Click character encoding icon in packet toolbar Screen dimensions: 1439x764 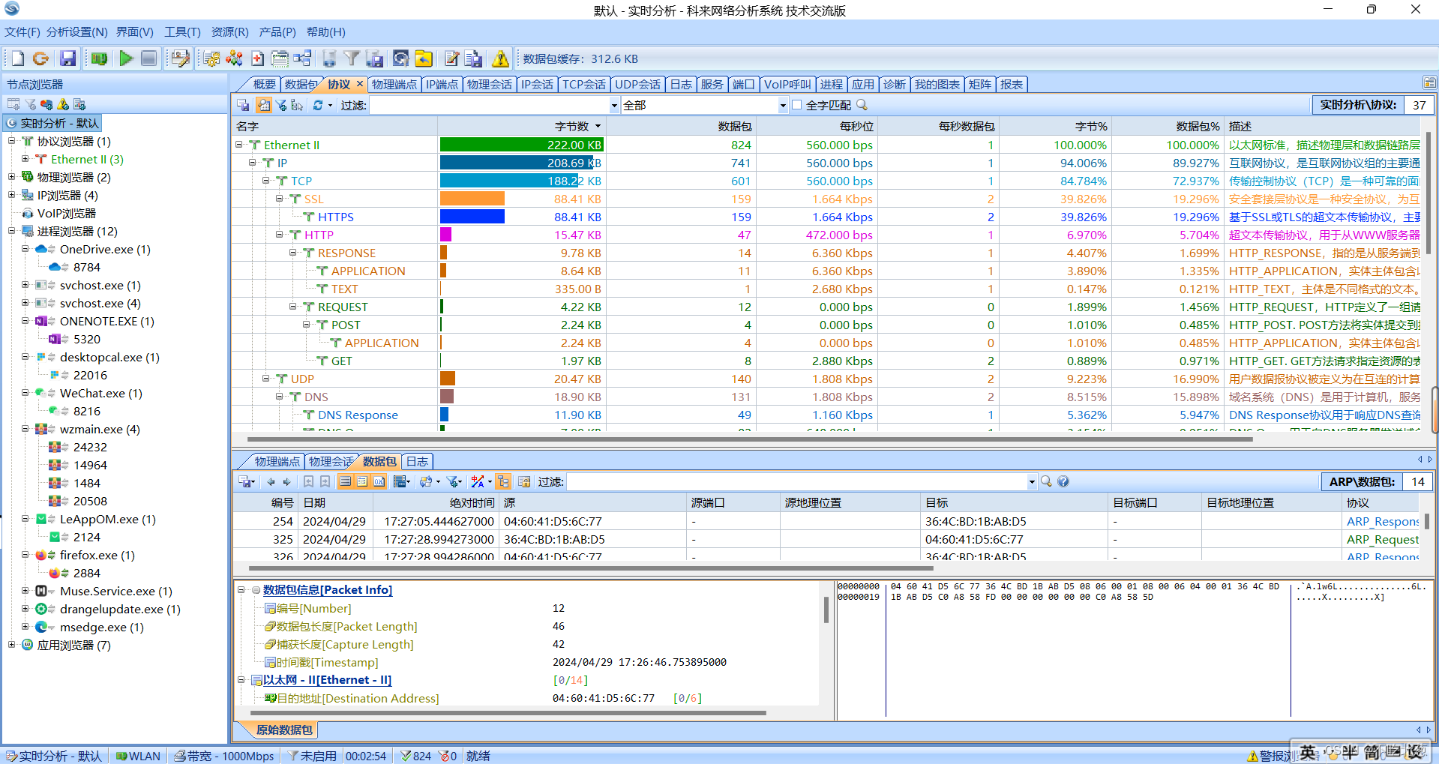477,481
